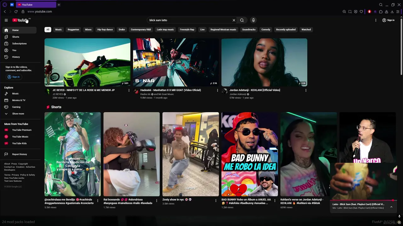Open the extensions cube icon
The height and width of the screenshot is (226, 403).
381,12
